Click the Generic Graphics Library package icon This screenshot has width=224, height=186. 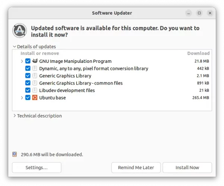coord(35,76)
